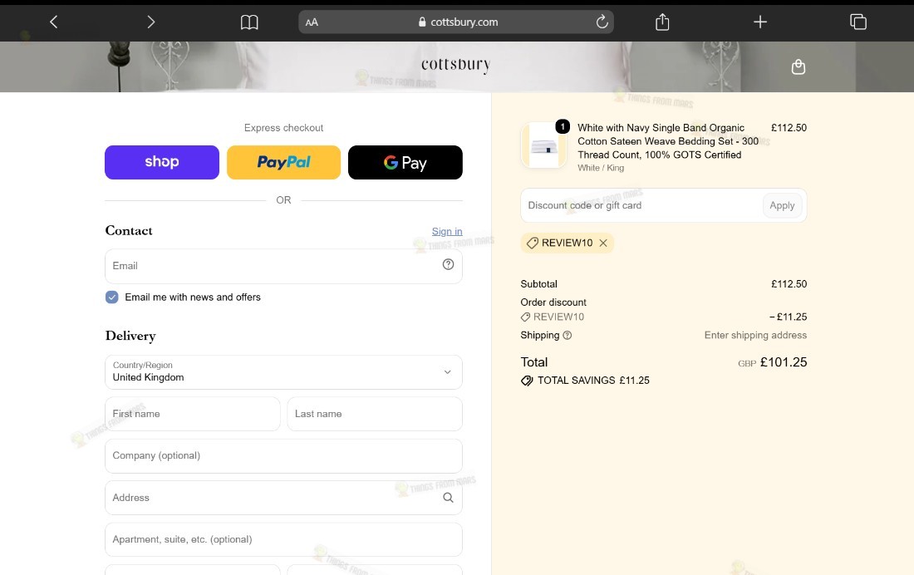The width and height of the screenshot is (914, 575).
Task: Click the Apply discount button
Action: click(x=782, y=205)
